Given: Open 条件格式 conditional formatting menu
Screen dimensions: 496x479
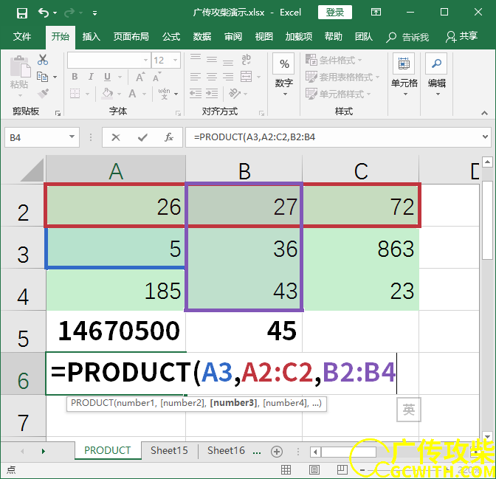Looking at the screenshot, I should pyautogui.click(x=334, y=60).
